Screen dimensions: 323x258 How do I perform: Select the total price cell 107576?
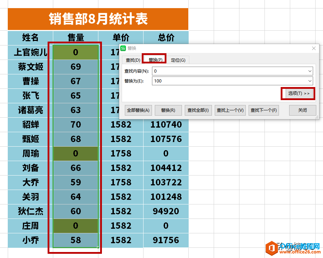pos(166,139)
